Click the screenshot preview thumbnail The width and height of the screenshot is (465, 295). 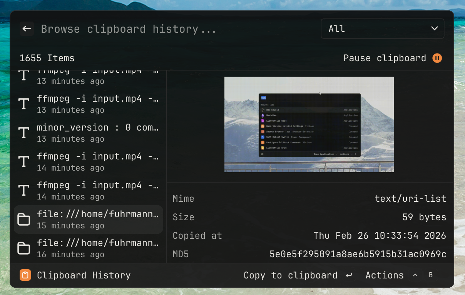pos(309,124)
